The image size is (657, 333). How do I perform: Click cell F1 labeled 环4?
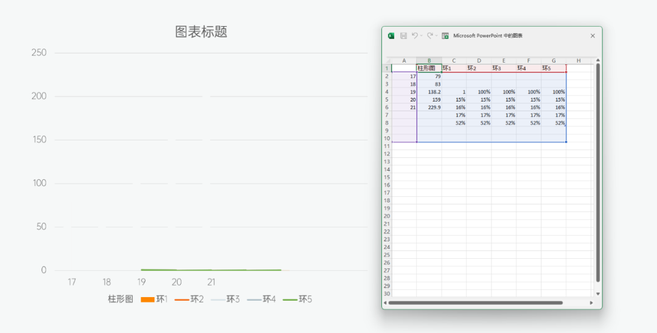point(529,68)
